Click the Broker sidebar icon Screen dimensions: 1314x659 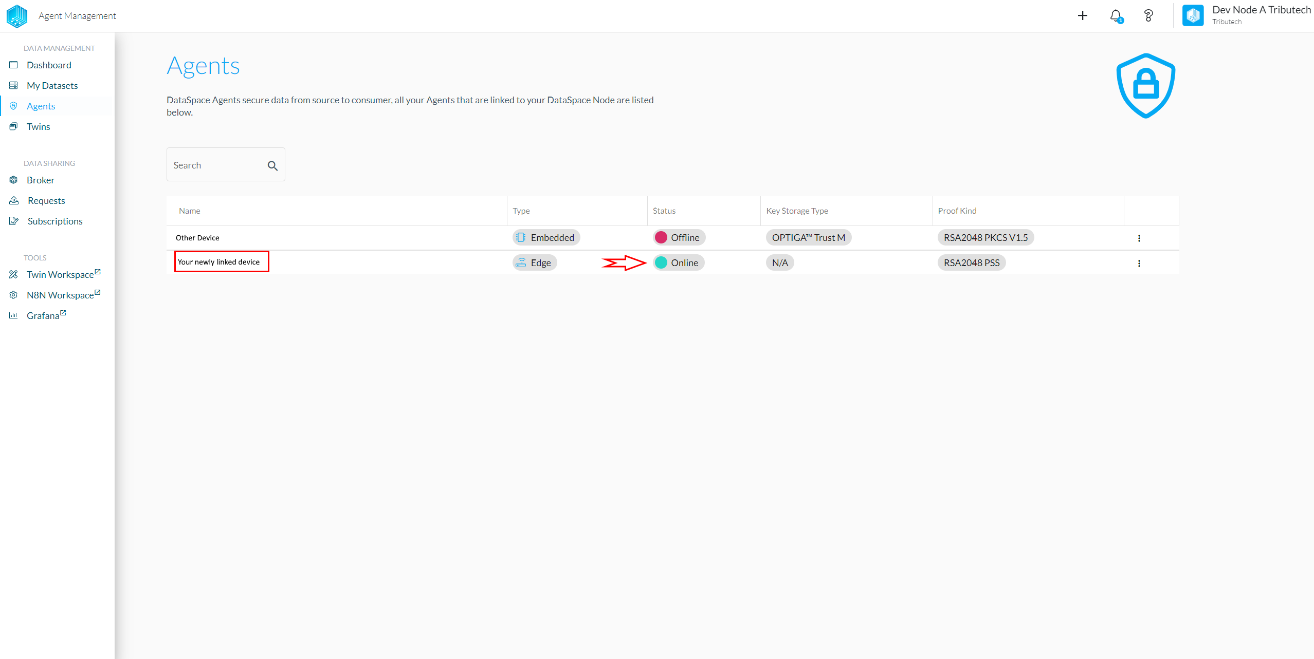pyautogui.click(x=14, y=180)
